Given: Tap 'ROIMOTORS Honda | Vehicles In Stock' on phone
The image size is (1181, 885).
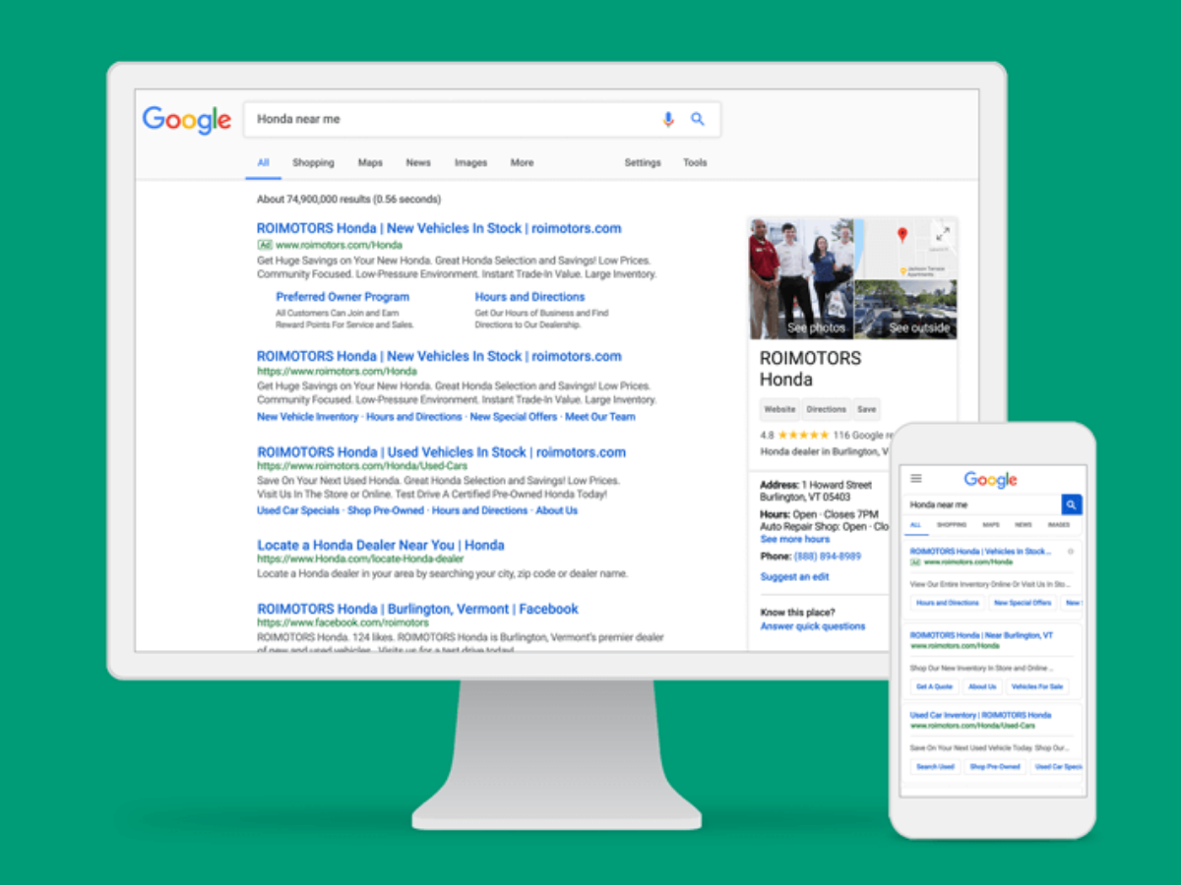Looking at the screenshot, I should coord(979,552).
